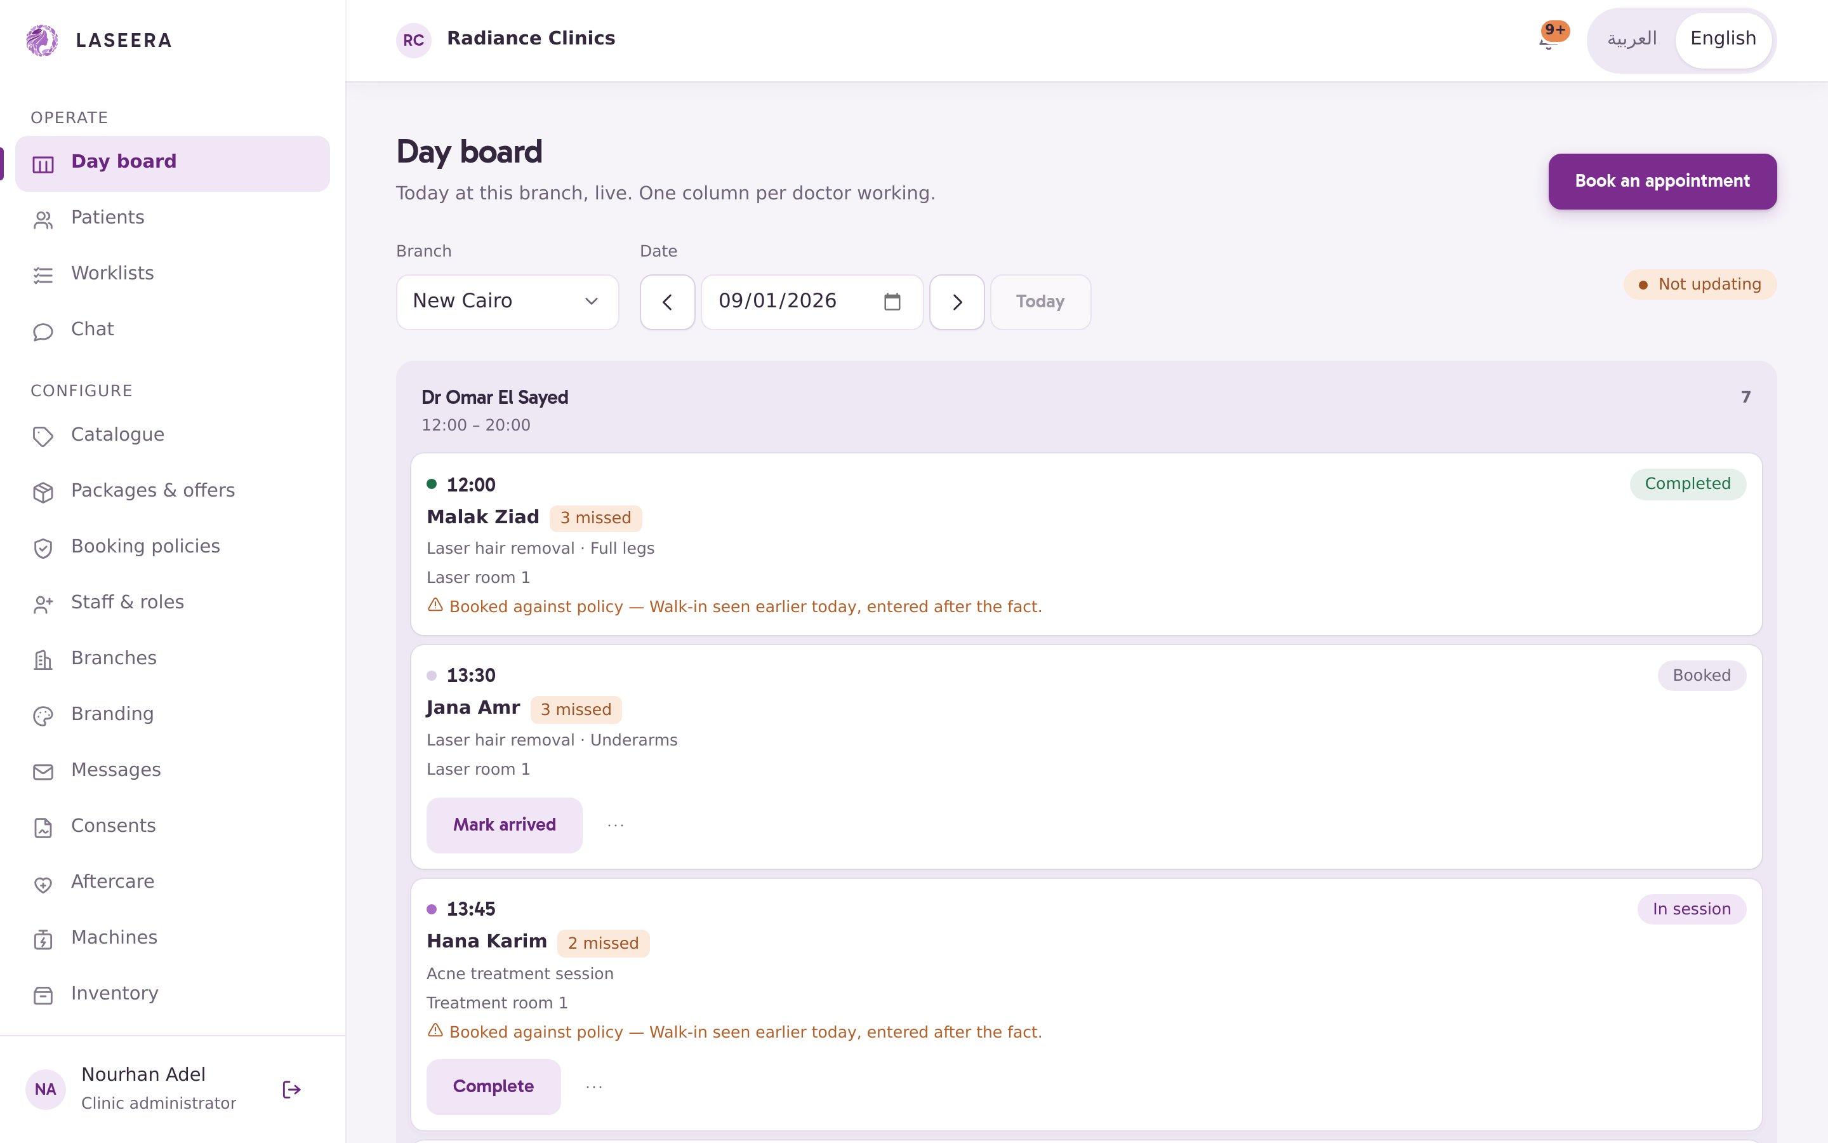Click the Laseera logo icon
This screenshot has width=1828, height=1143.
point(43,40)
